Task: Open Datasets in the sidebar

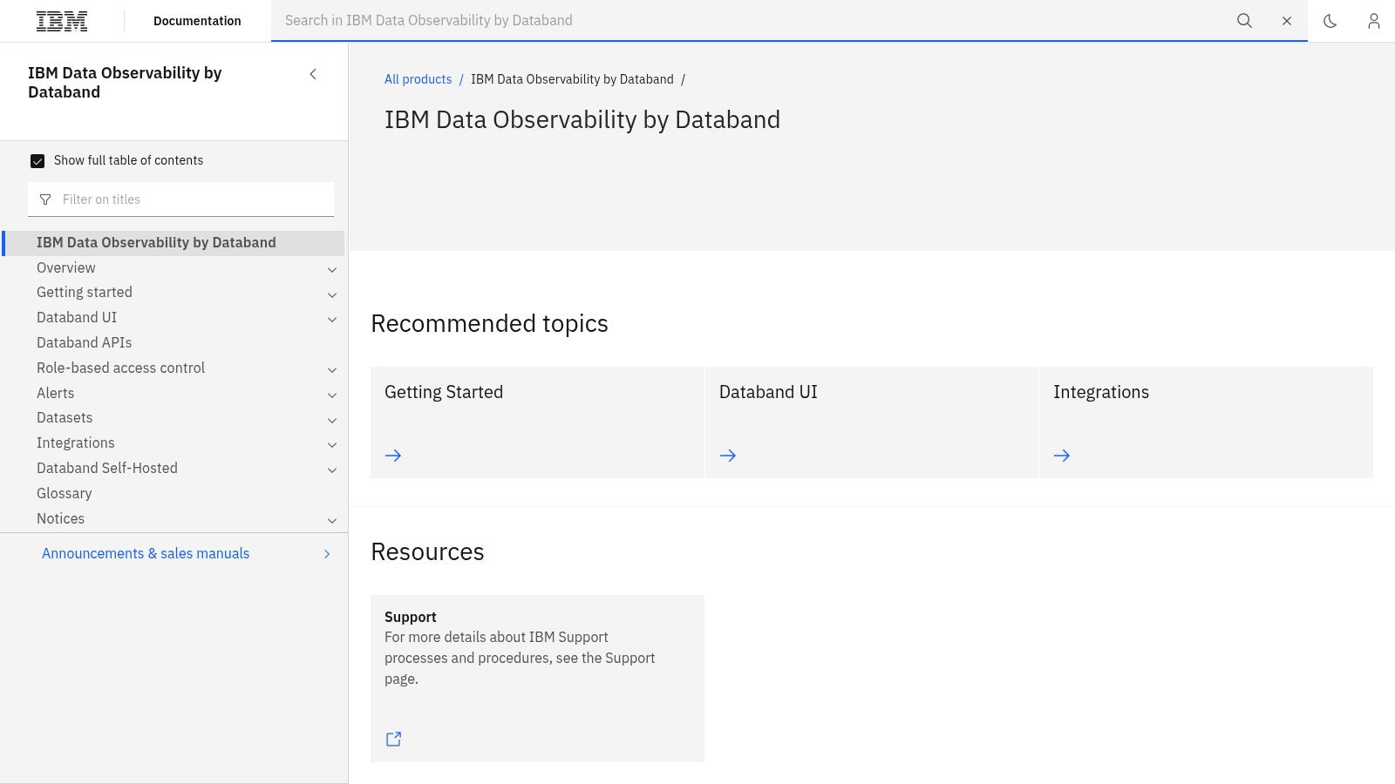Action: click(65, 417)
